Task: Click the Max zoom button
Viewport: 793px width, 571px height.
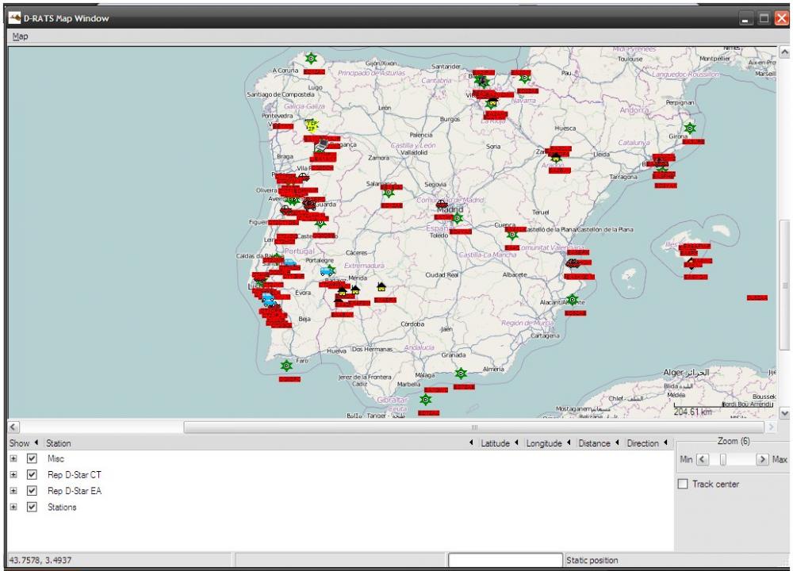Action: pos(761,458)
